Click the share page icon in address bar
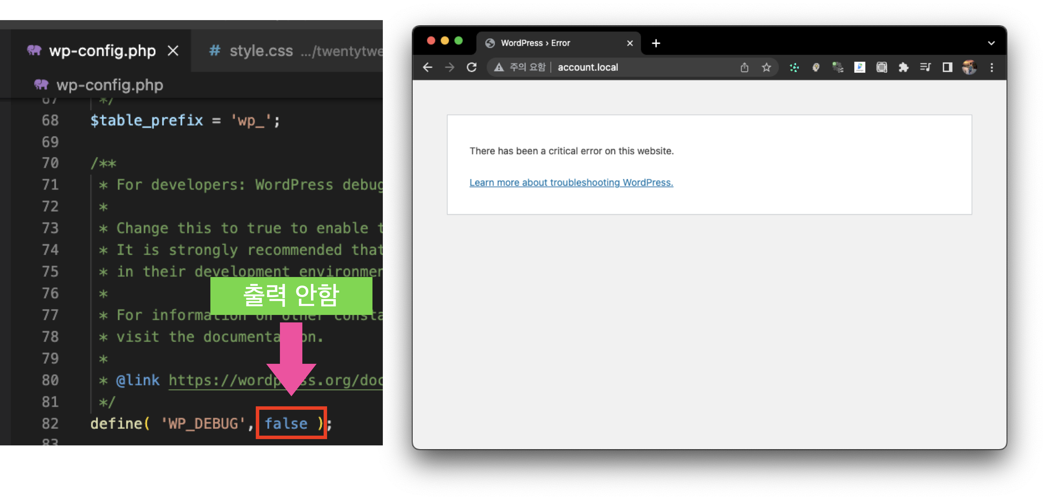This screenshot has height=500, width=1045. (744, 67)
